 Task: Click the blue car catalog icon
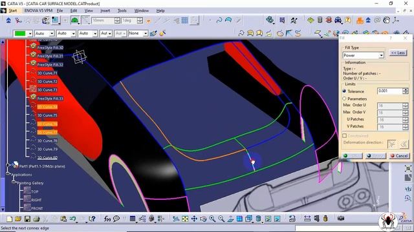click(338, 20)
